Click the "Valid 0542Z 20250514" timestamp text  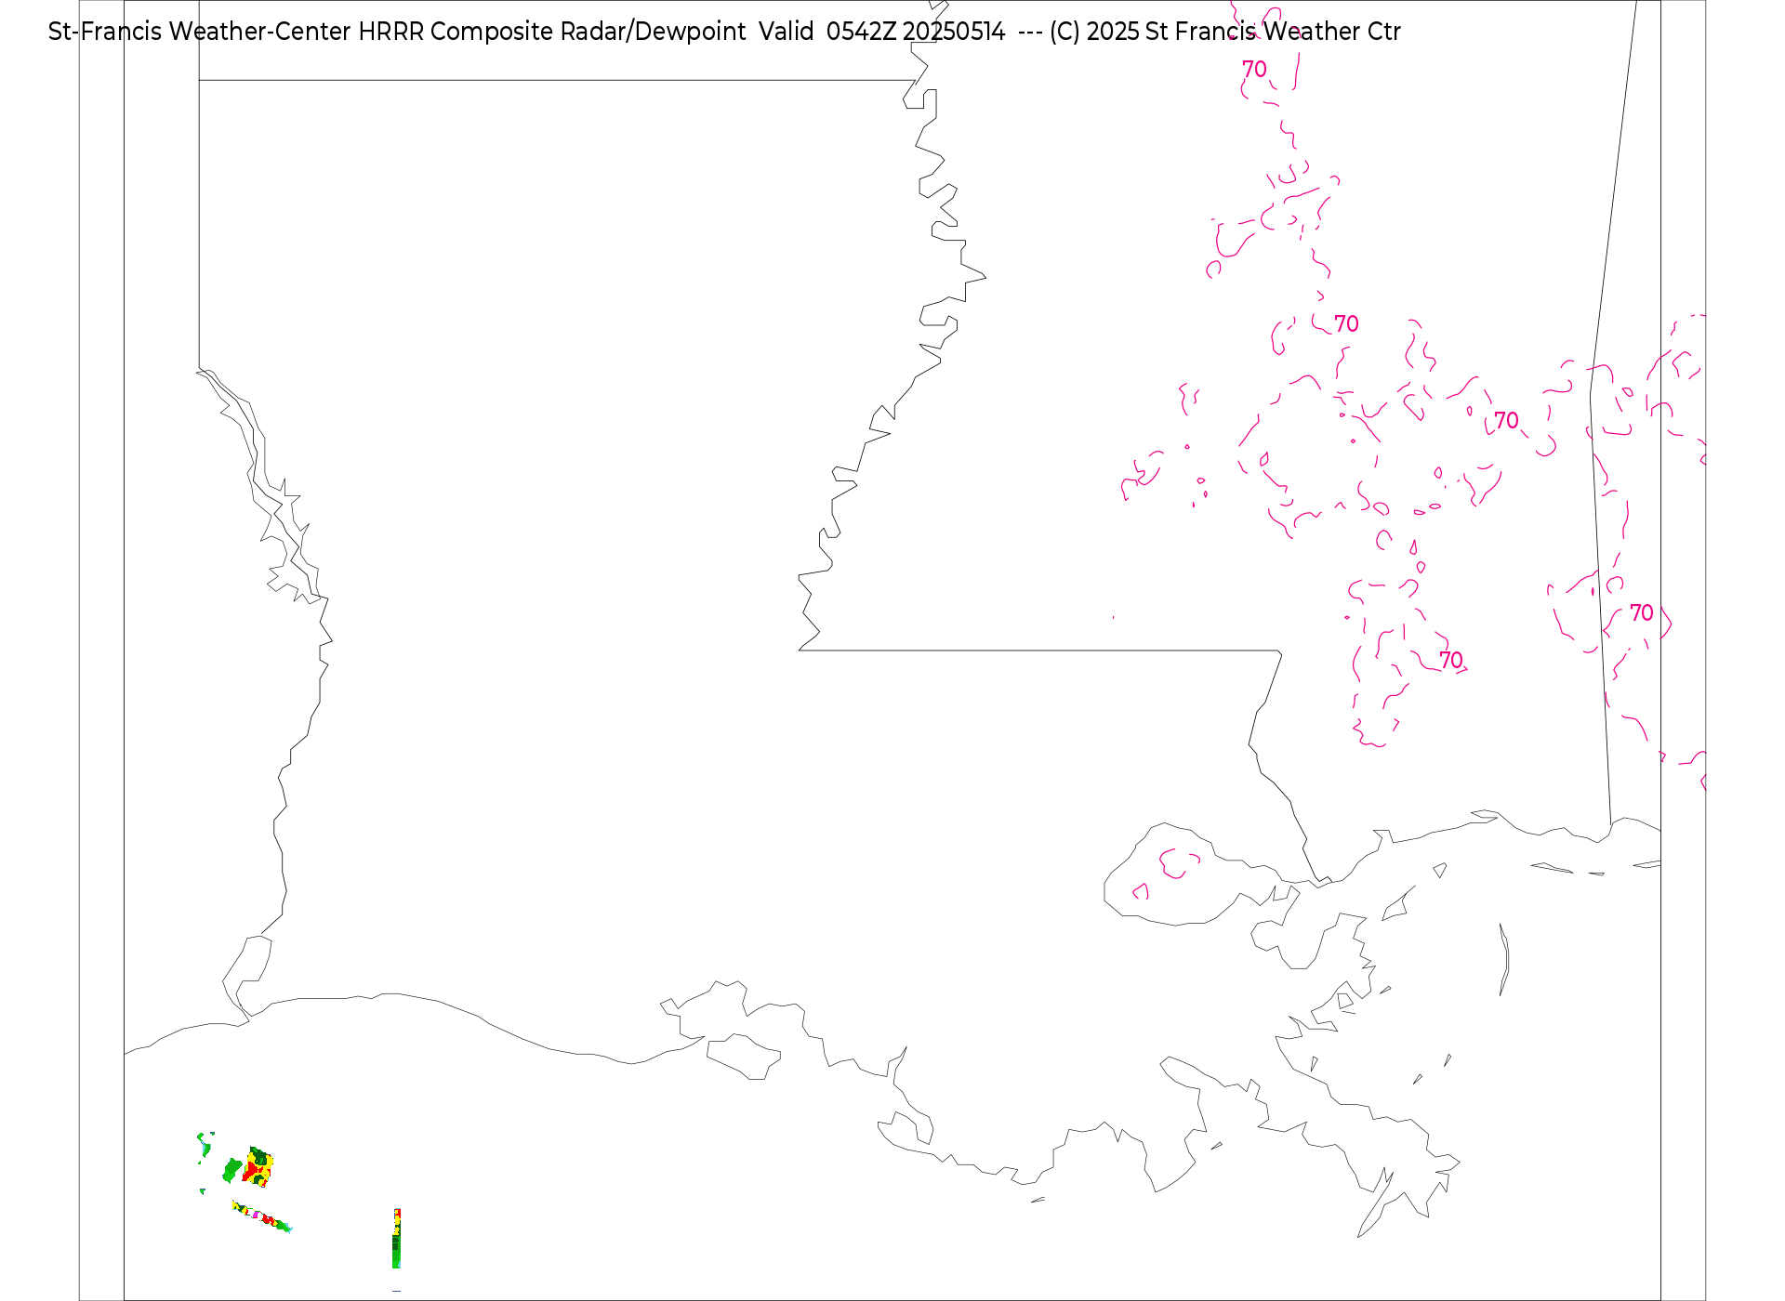tap(882, 32)
